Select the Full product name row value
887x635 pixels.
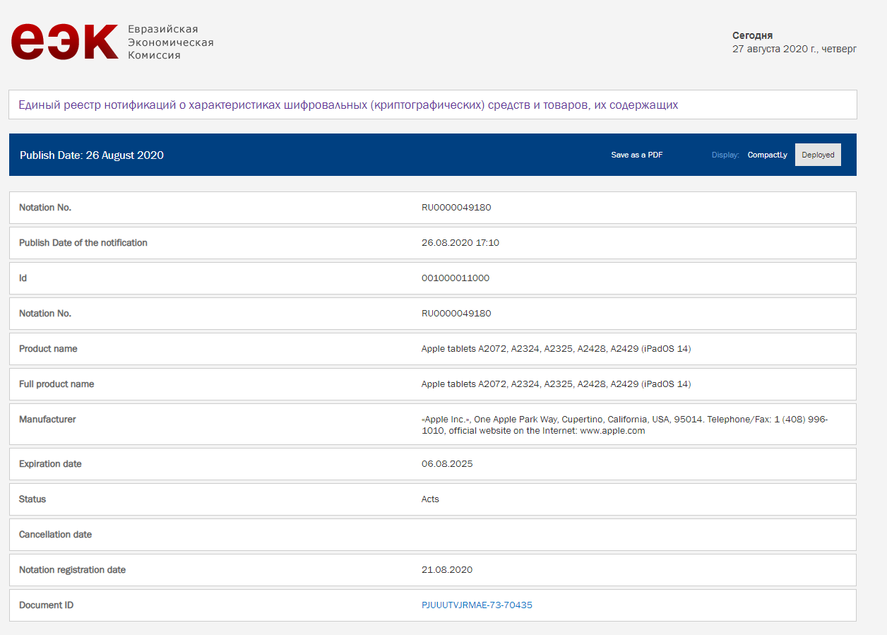tap(556, 384)
